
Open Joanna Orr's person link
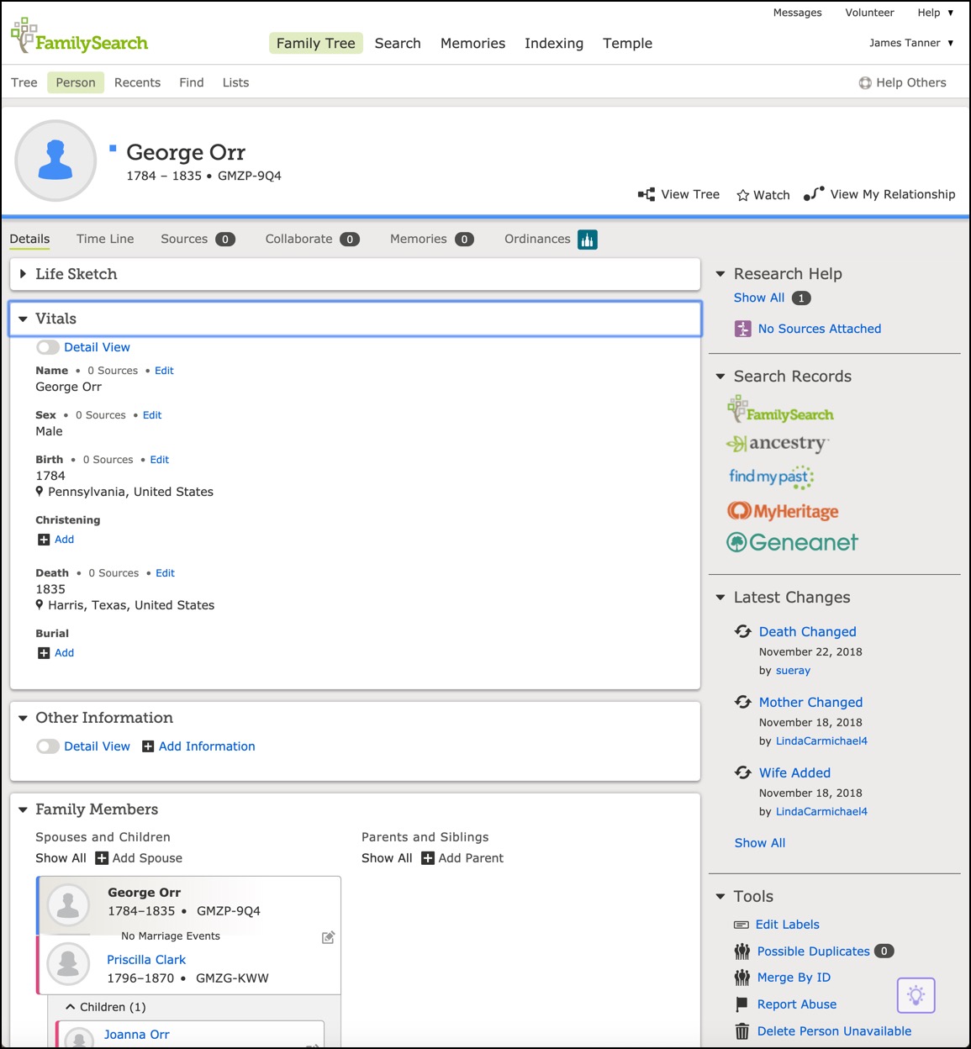click(x=137, y=1035)
